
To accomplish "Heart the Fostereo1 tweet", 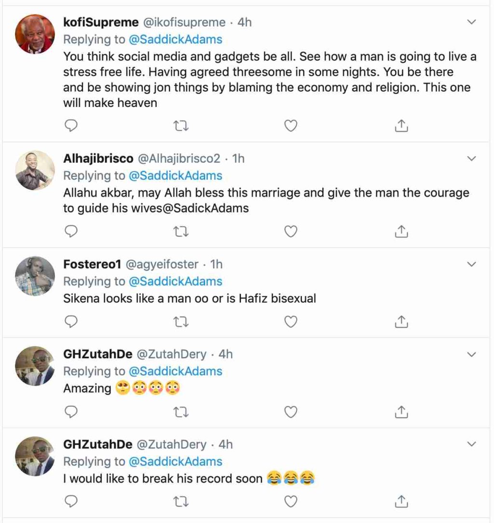I will tap(290, 322).
